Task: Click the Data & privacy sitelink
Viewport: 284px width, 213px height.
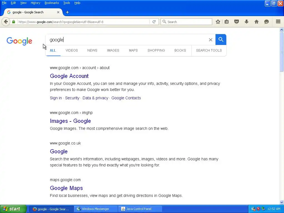Action: pos(95,98)
